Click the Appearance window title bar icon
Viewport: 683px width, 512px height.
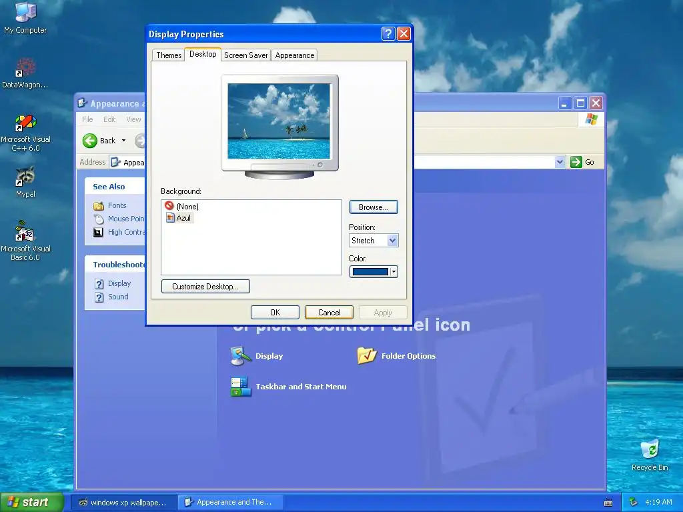pos(82,103)
